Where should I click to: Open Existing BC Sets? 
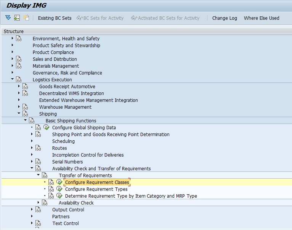coord(55,18)
